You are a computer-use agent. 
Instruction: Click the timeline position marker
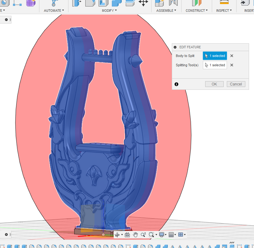(232, 242)
